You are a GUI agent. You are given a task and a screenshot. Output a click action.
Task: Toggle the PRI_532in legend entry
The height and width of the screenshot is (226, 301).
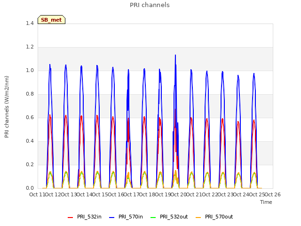[85, 217]
